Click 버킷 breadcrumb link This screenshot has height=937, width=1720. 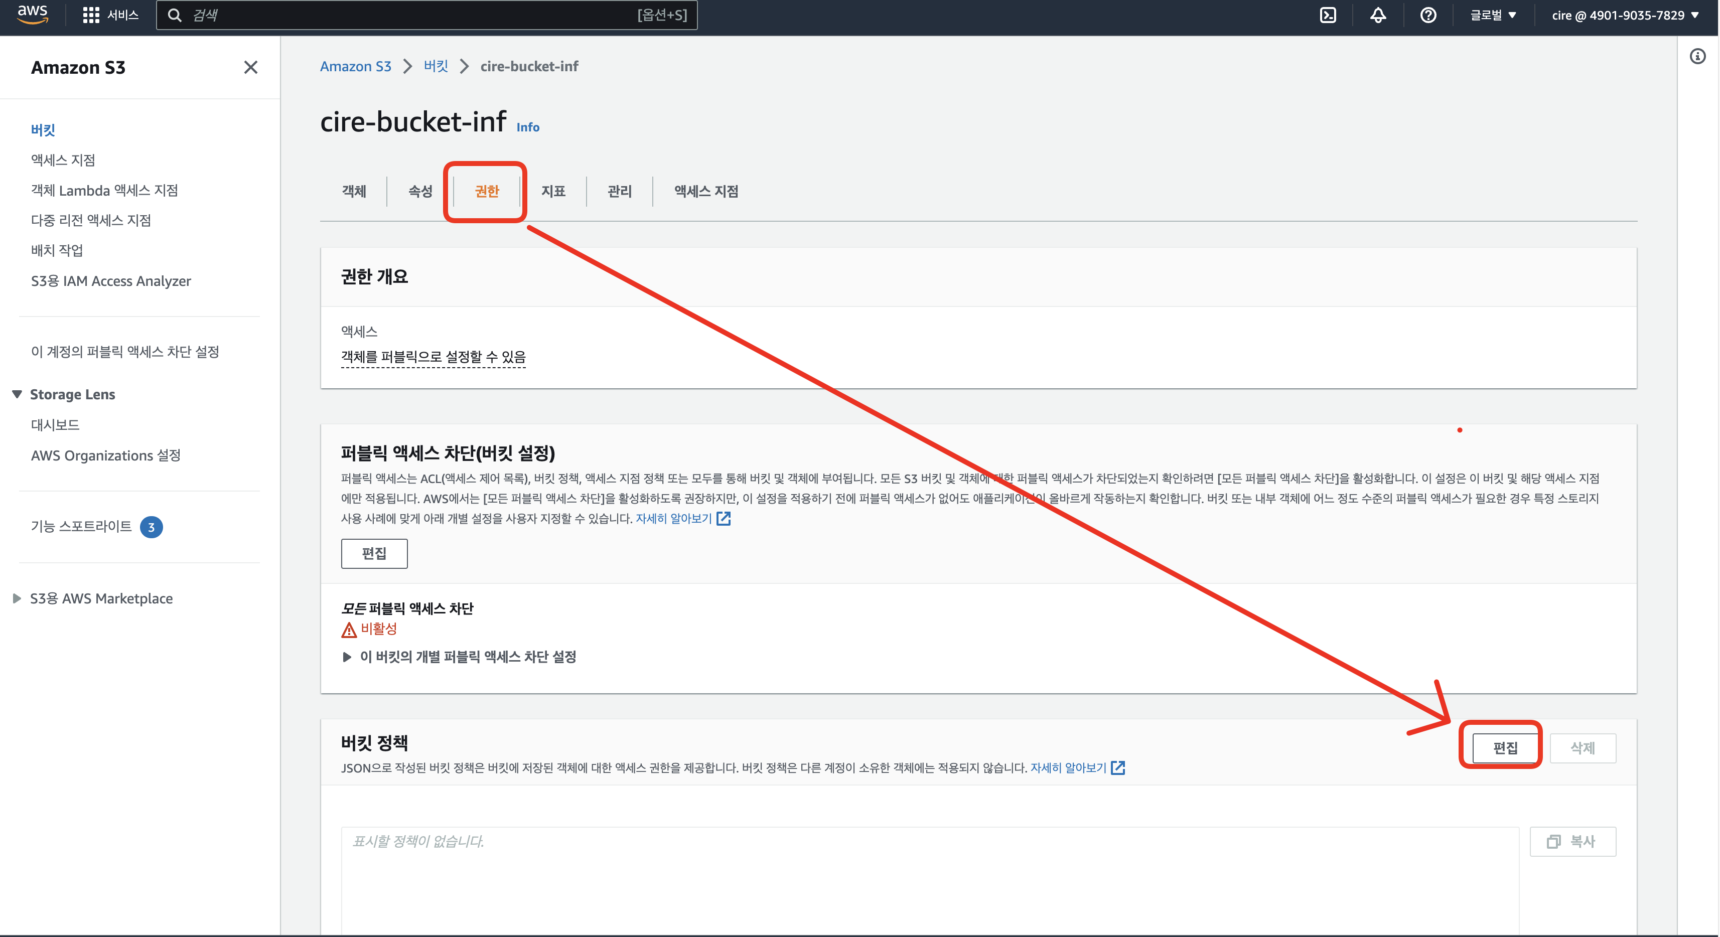[436, 66]
